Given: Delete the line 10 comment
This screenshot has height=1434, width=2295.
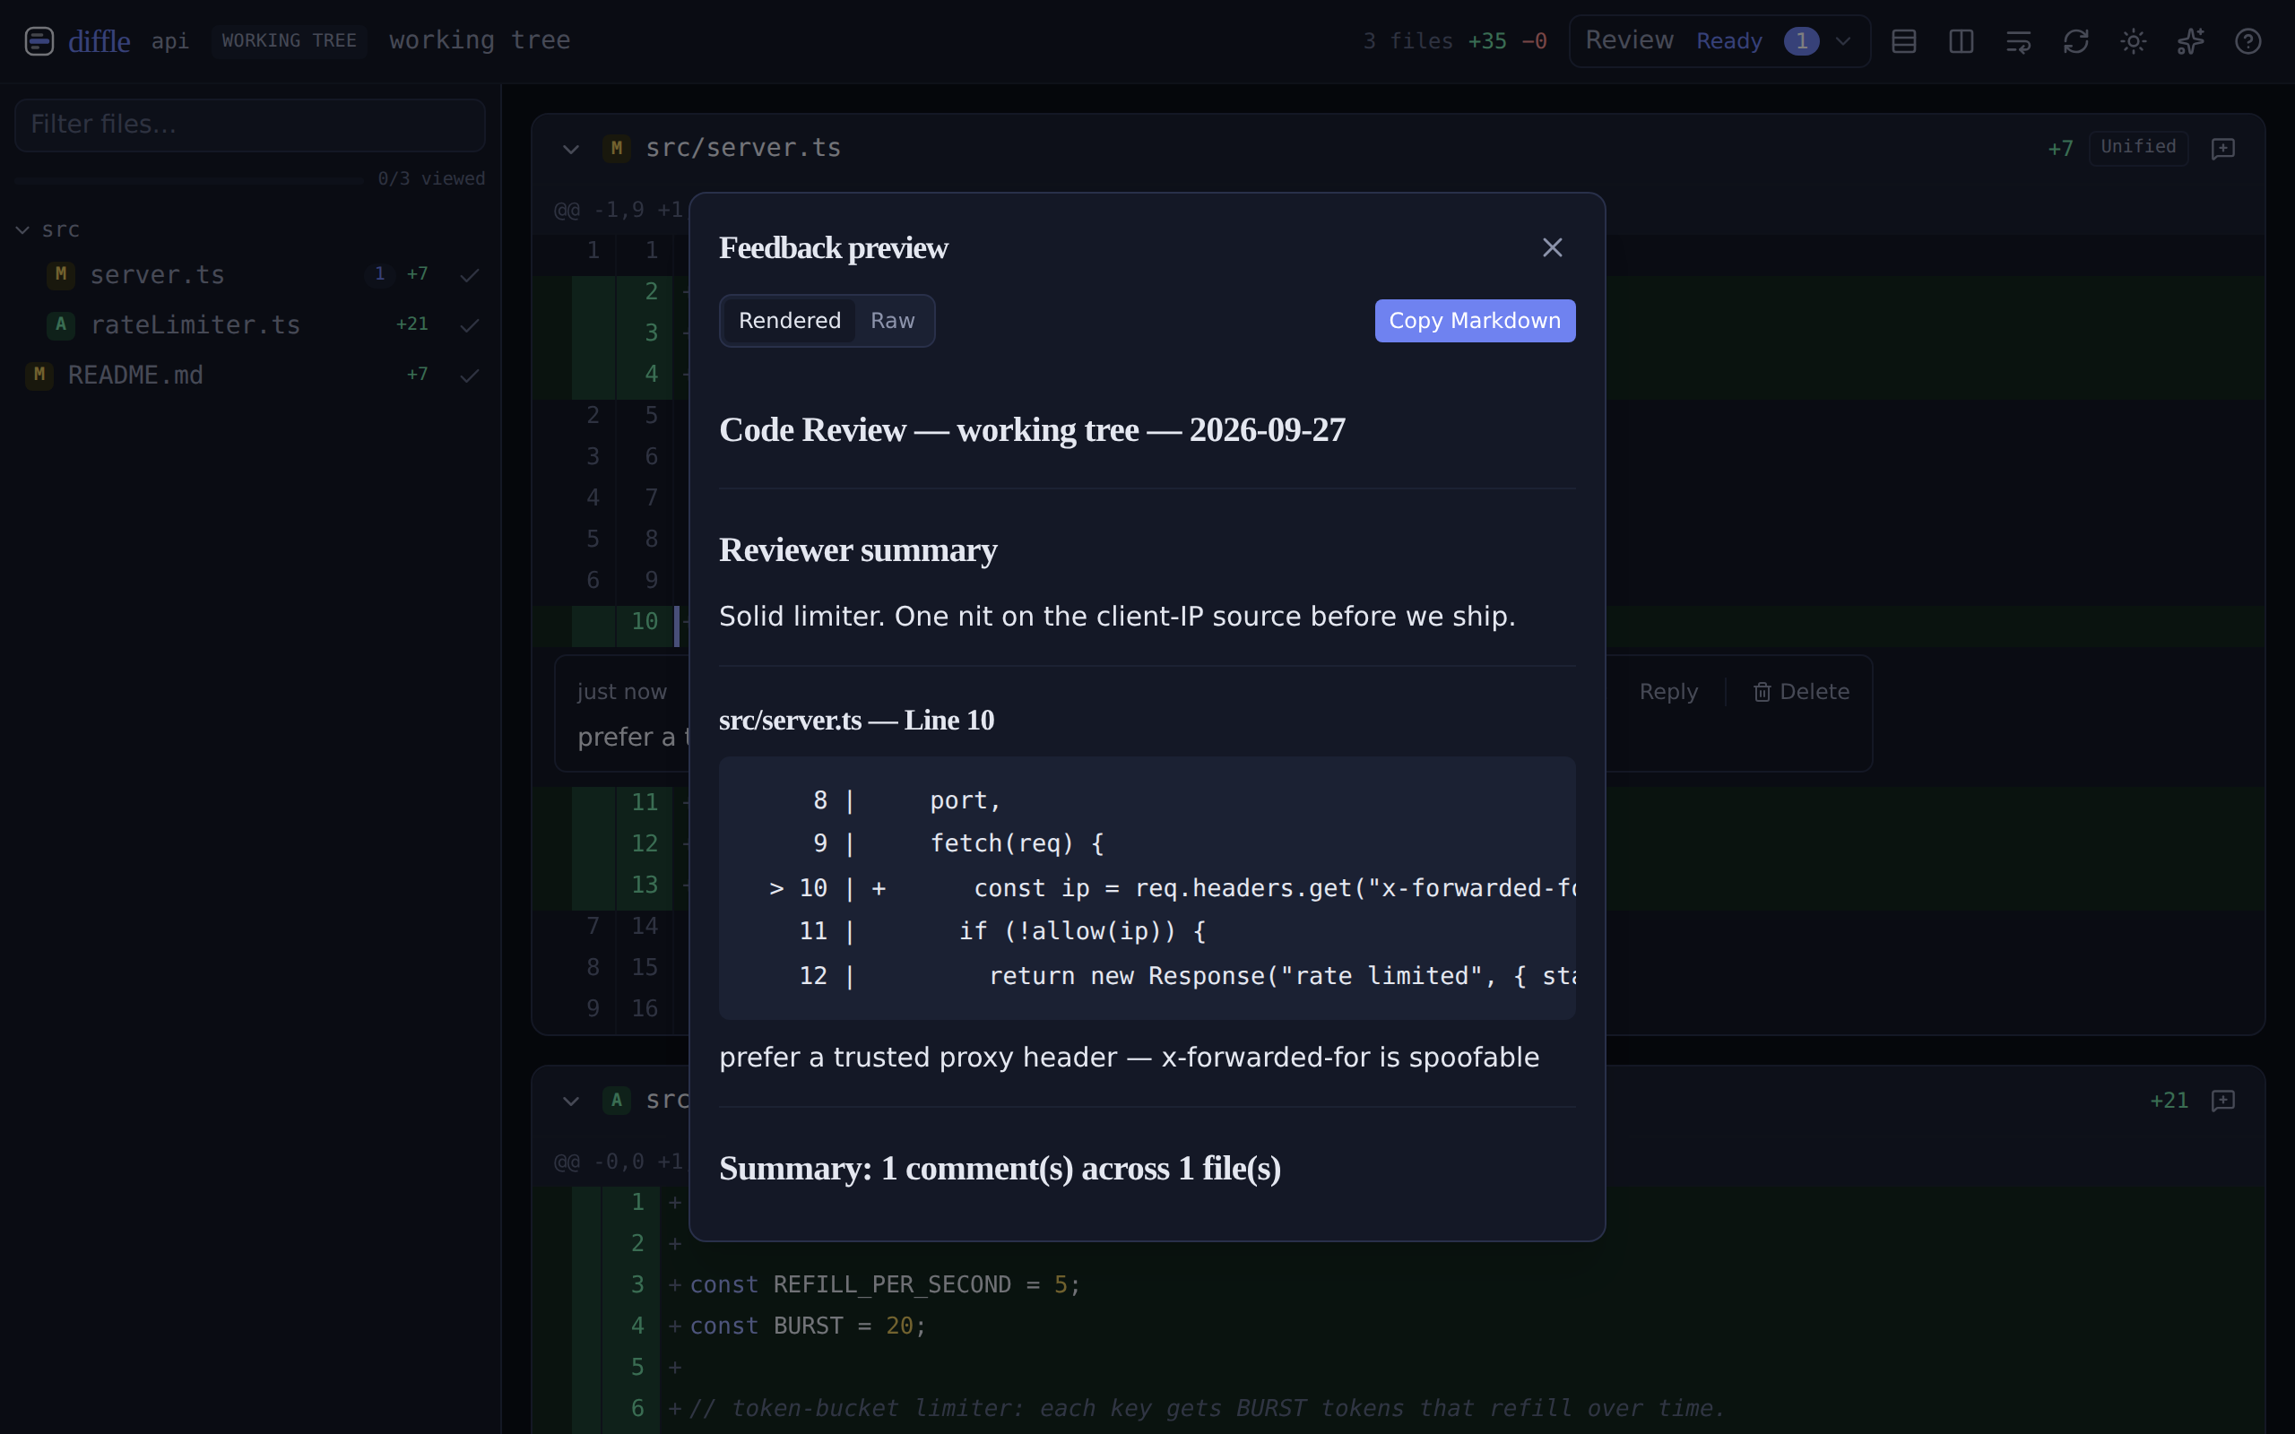Looking at the screenshot, I should click(x=1801, y=691).
